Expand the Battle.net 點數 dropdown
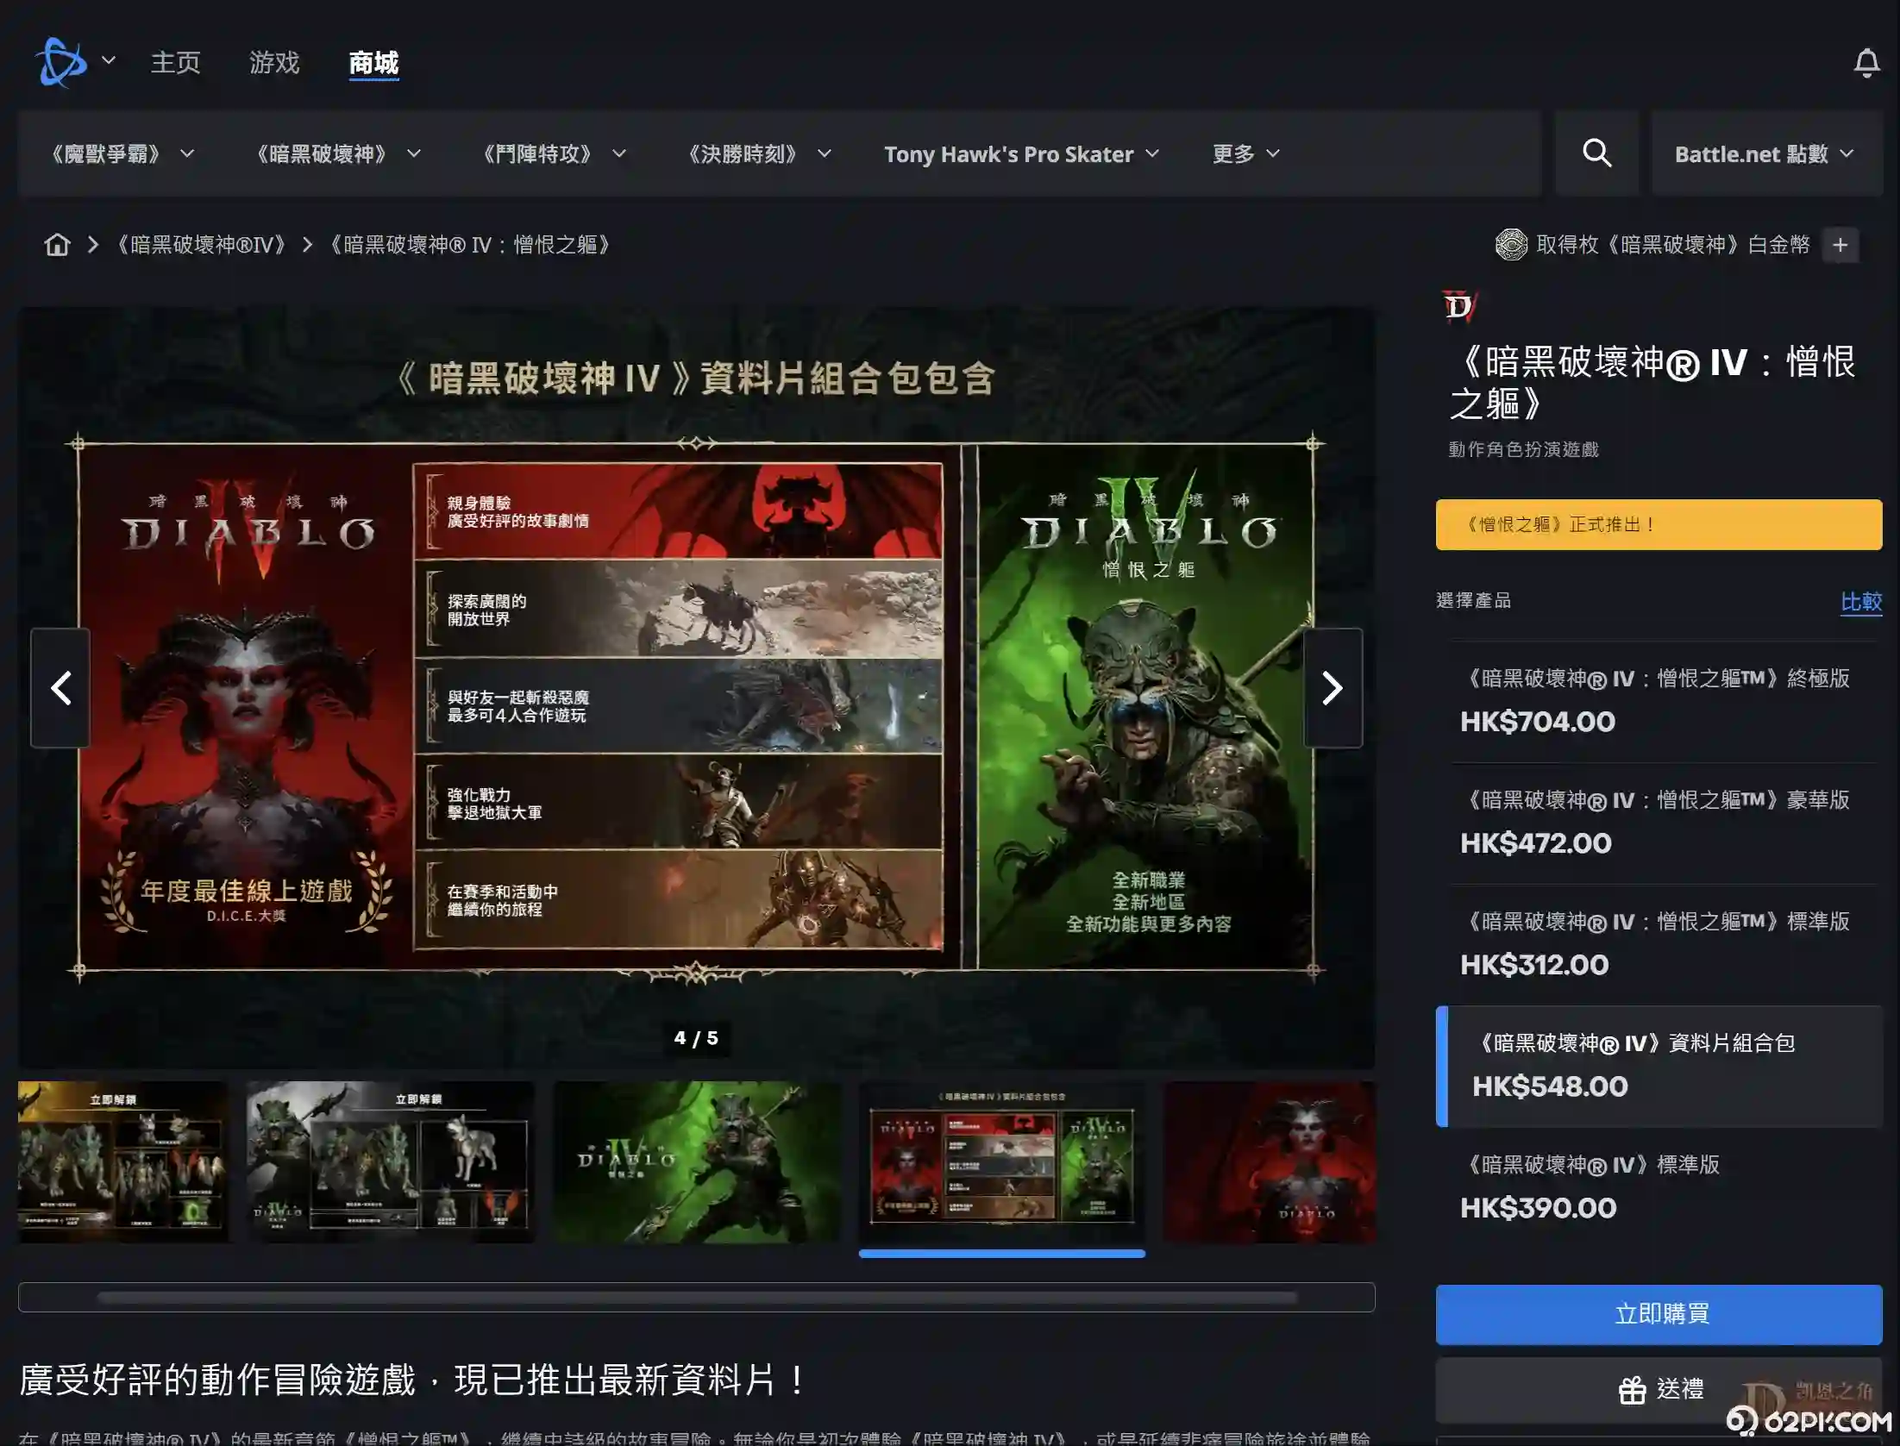 [1764, 154]
